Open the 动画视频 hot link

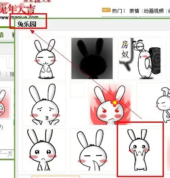153,11
